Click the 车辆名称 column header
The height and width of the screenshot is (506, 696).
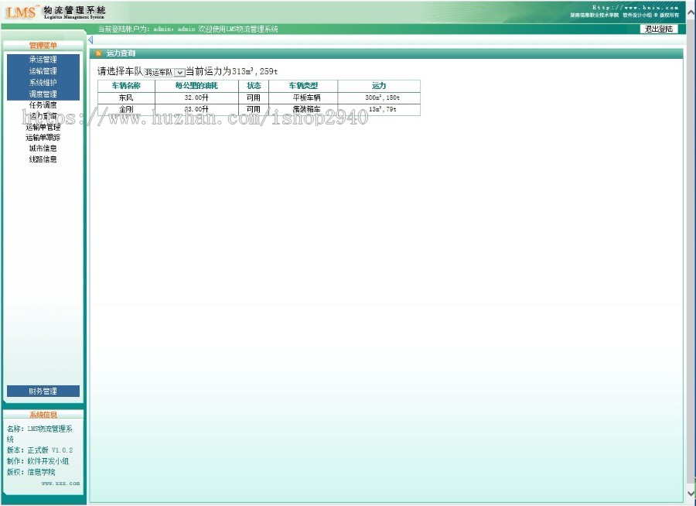point(126,86)
